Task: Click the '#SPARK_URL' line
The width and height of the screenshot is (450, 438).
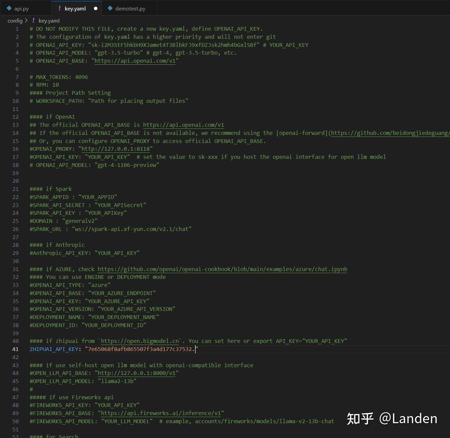Action: coord(110,229)
